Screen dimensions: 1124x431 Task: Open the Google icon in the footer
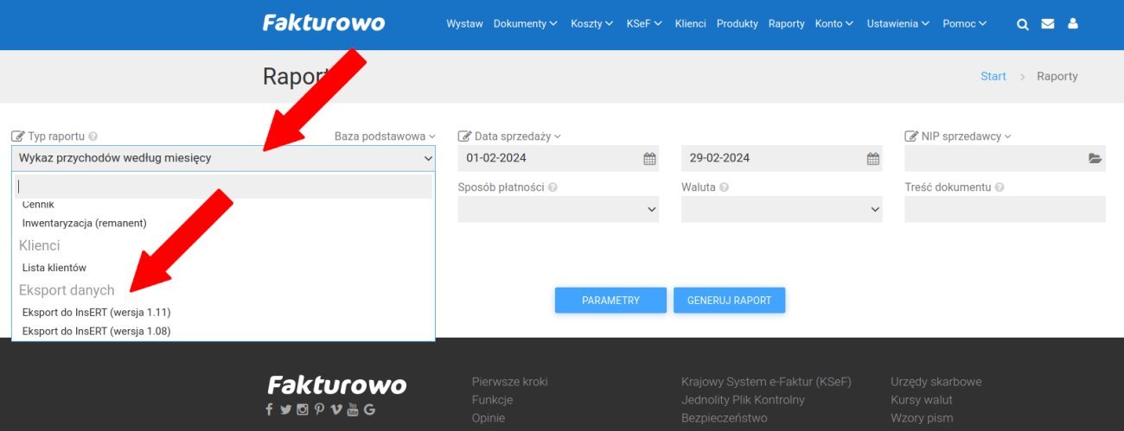[x=369, y=409]
